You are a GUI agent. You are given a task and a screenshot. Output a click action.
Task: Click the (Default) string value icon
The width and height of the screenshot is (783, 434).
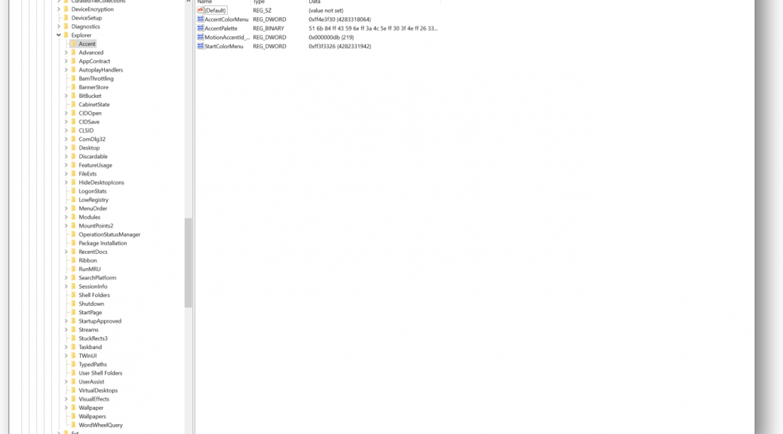pos(200,11)
